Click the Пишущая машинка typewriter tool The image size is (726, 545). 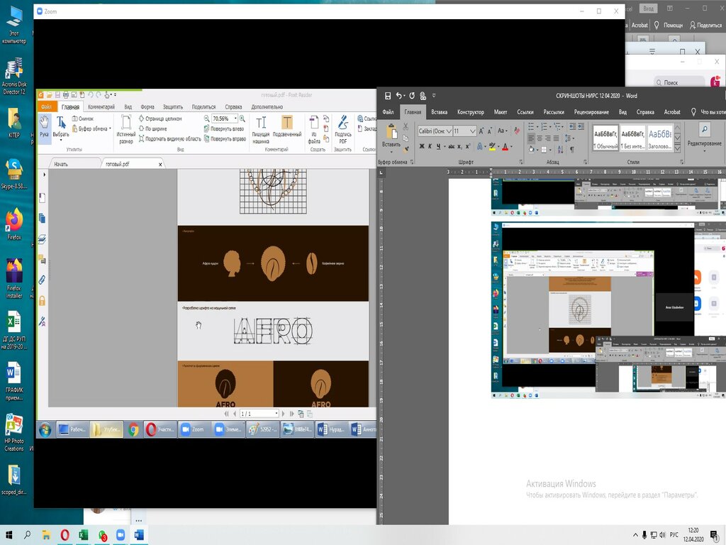pyautogui.click(x=261, y=129)
